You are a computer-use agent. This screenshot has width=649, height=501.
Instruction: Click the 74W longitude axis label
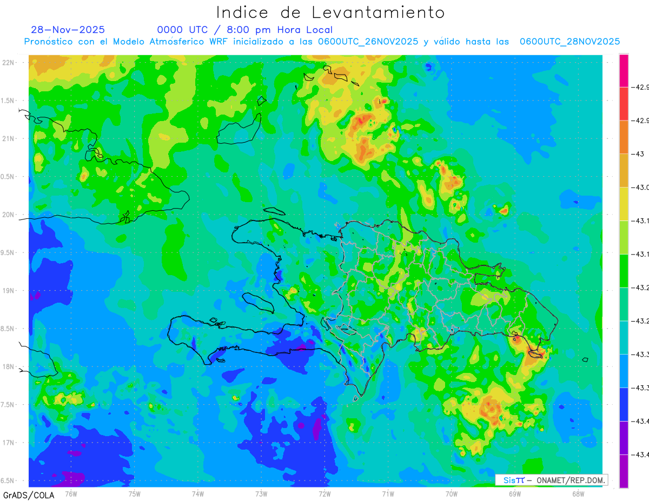coord(197,493)
